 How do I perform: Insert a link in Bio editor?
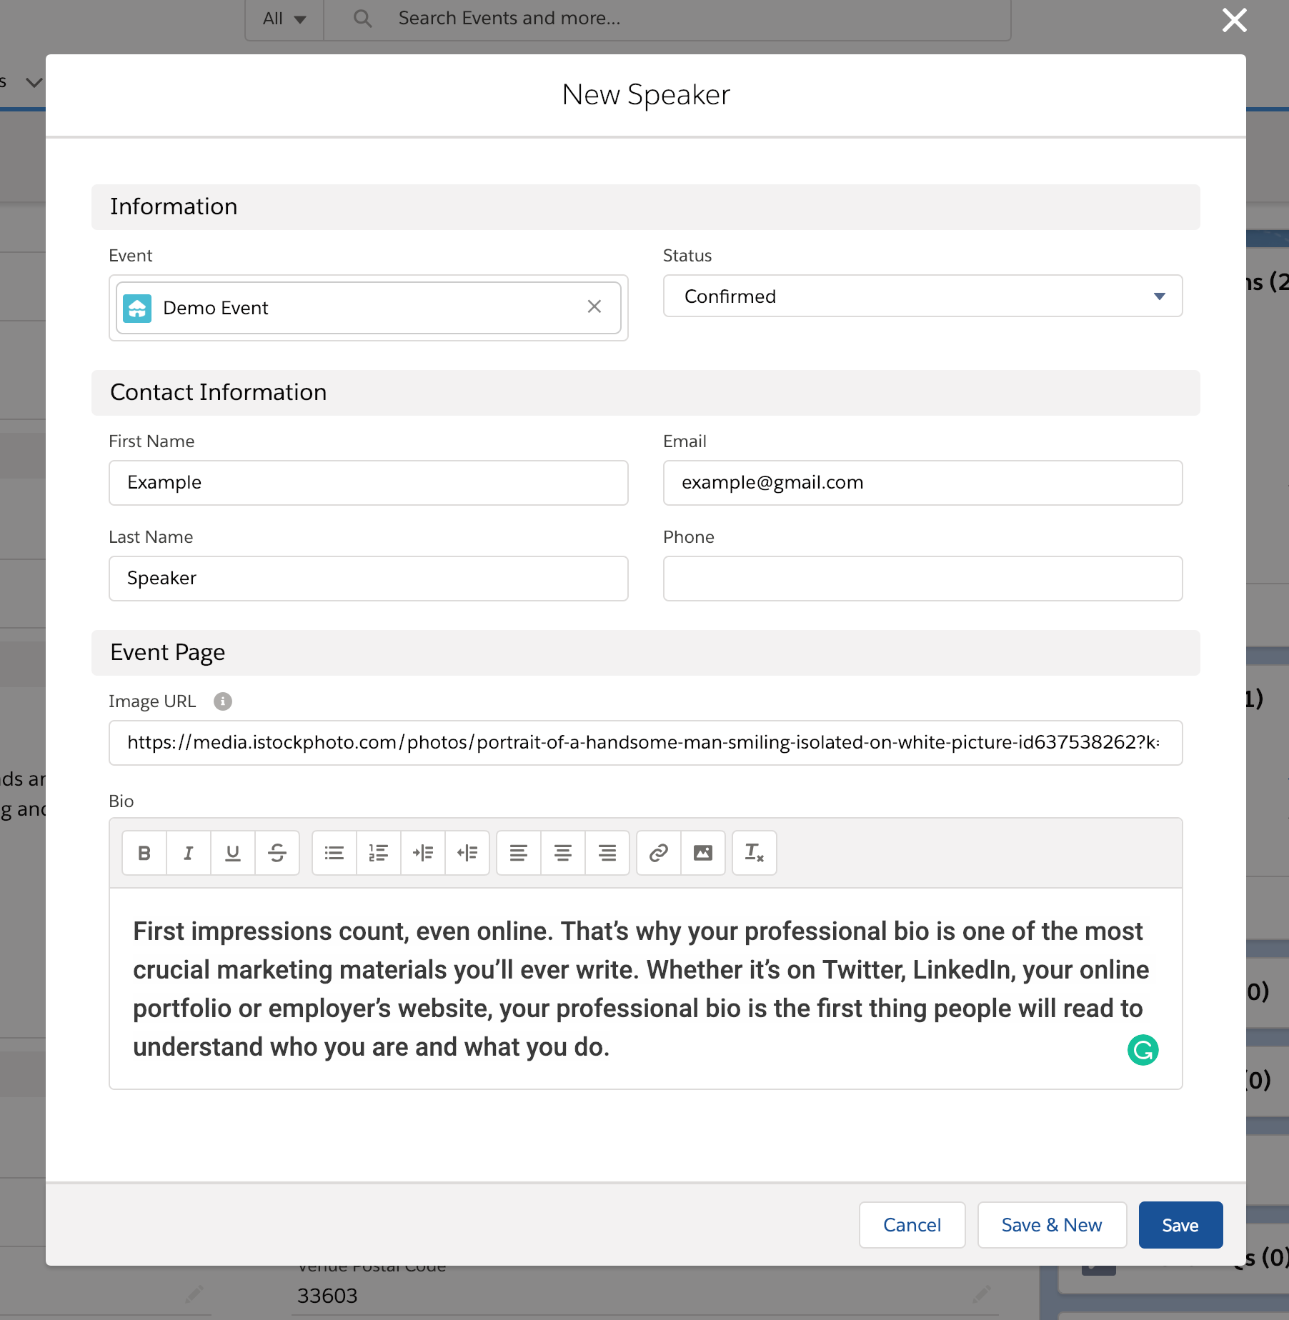659,853
